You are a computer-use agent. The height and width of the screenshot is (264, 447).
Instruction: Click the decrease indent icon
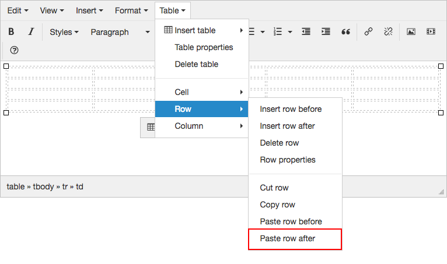pos(306,32)
